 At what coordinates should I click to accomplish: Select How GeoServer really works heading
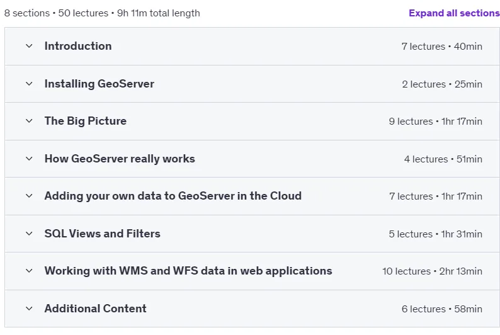[120, 159]
